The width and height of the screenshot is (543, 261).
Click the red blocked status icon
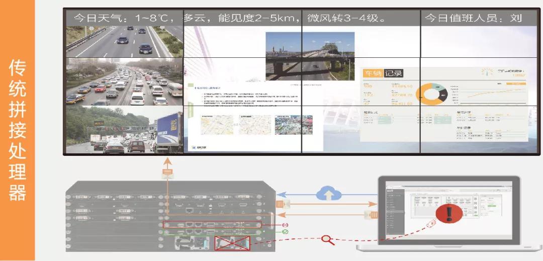[x=285, y=224]
